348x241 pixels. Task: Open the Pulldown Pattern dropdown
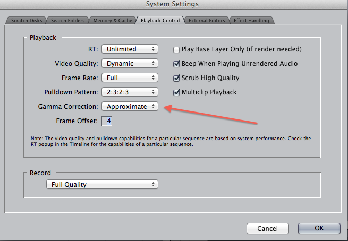pos(130,92)
